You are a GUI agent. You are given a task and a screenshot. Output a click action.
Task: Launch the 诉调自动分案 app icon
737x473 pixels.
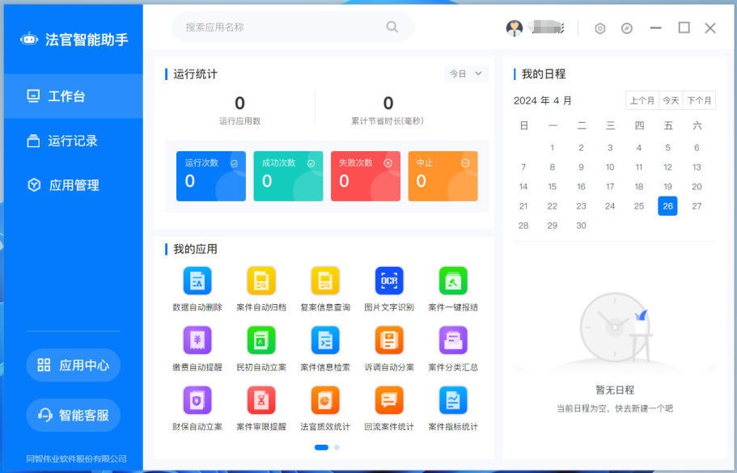tap(389, 340)
